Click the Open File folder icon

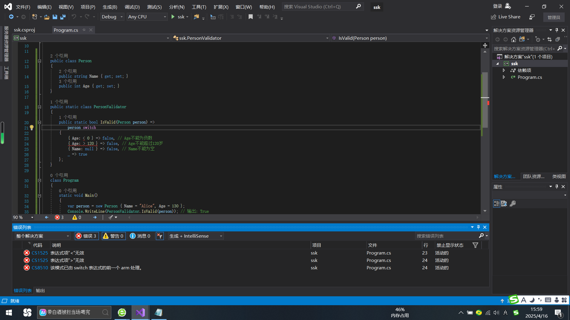(47, 17)
